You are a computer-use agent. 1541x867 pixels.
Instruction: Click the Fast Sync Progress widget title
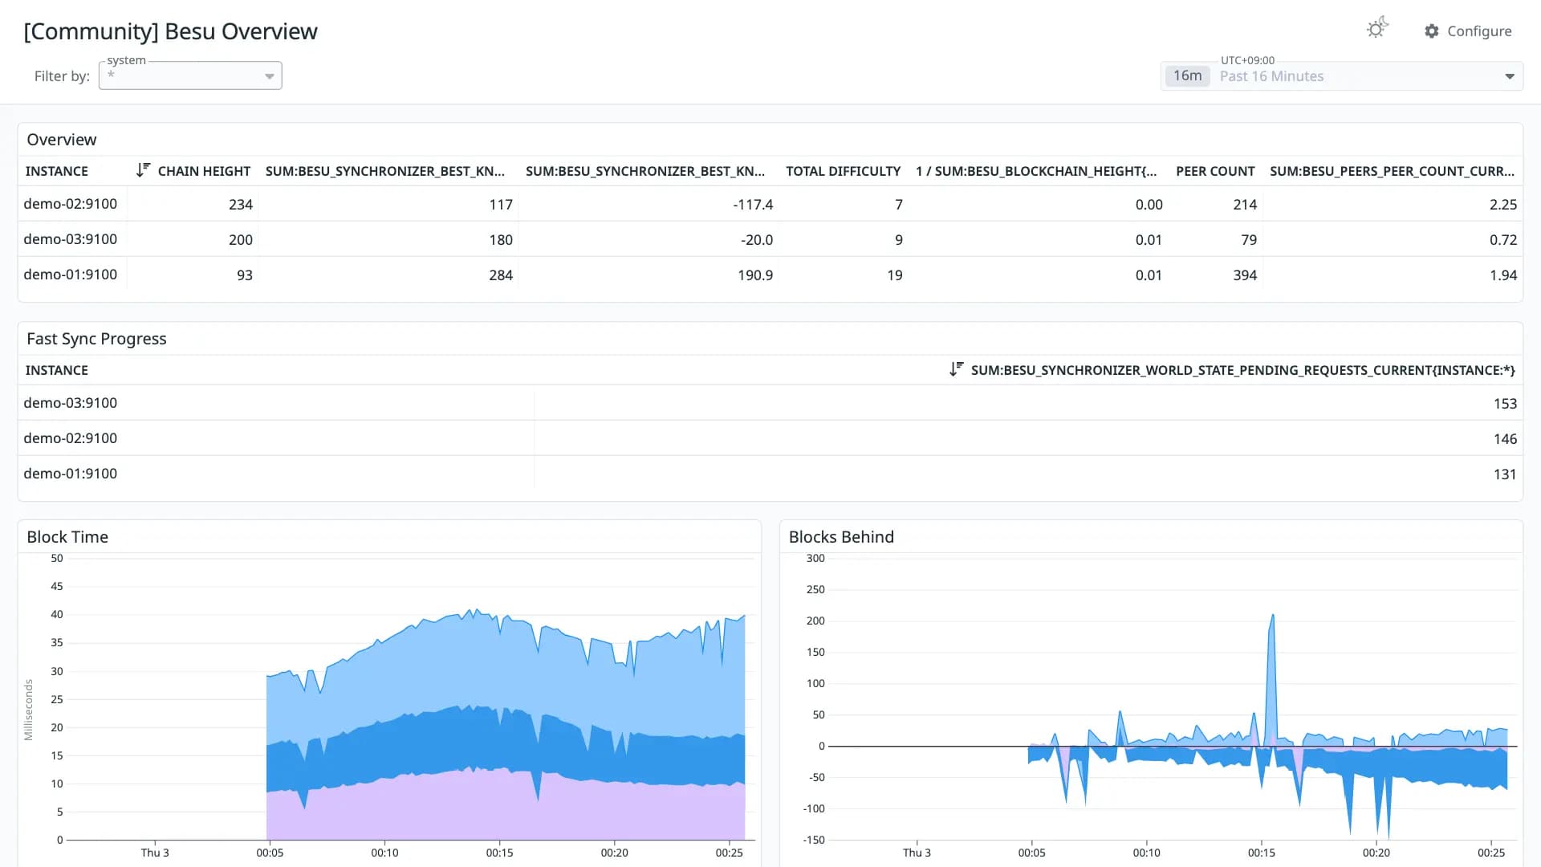point(96,339)
